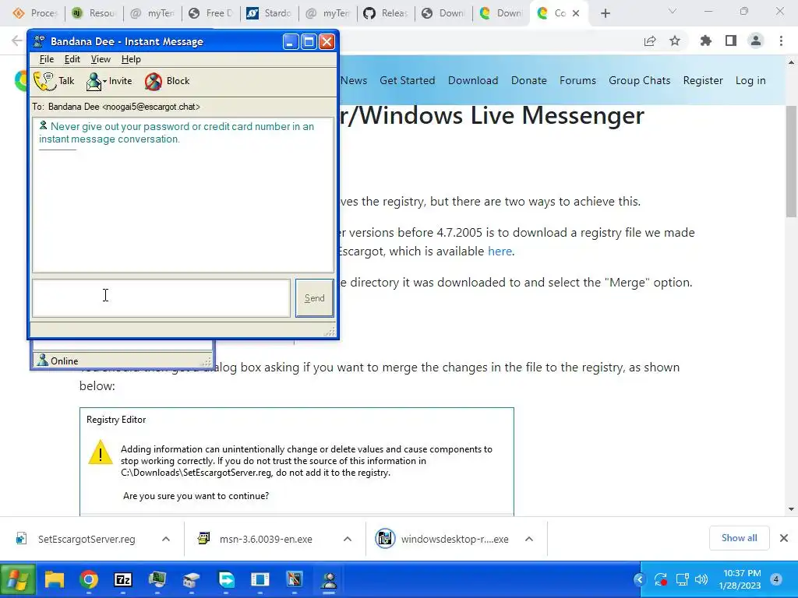798x598 pixels.
Task: Open the Donate navigation link
Action: [x=529, y=80]
